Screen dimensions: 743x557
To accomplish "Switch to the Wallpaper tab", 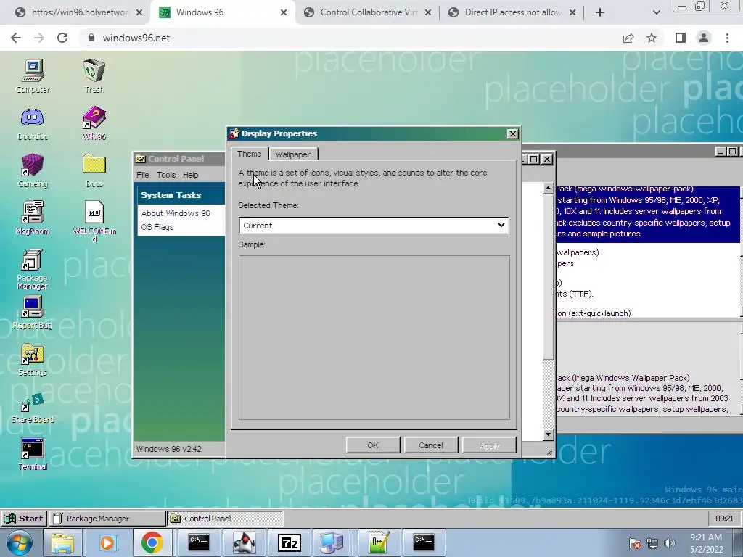I will pyautogui.click(x=293, y=154).
